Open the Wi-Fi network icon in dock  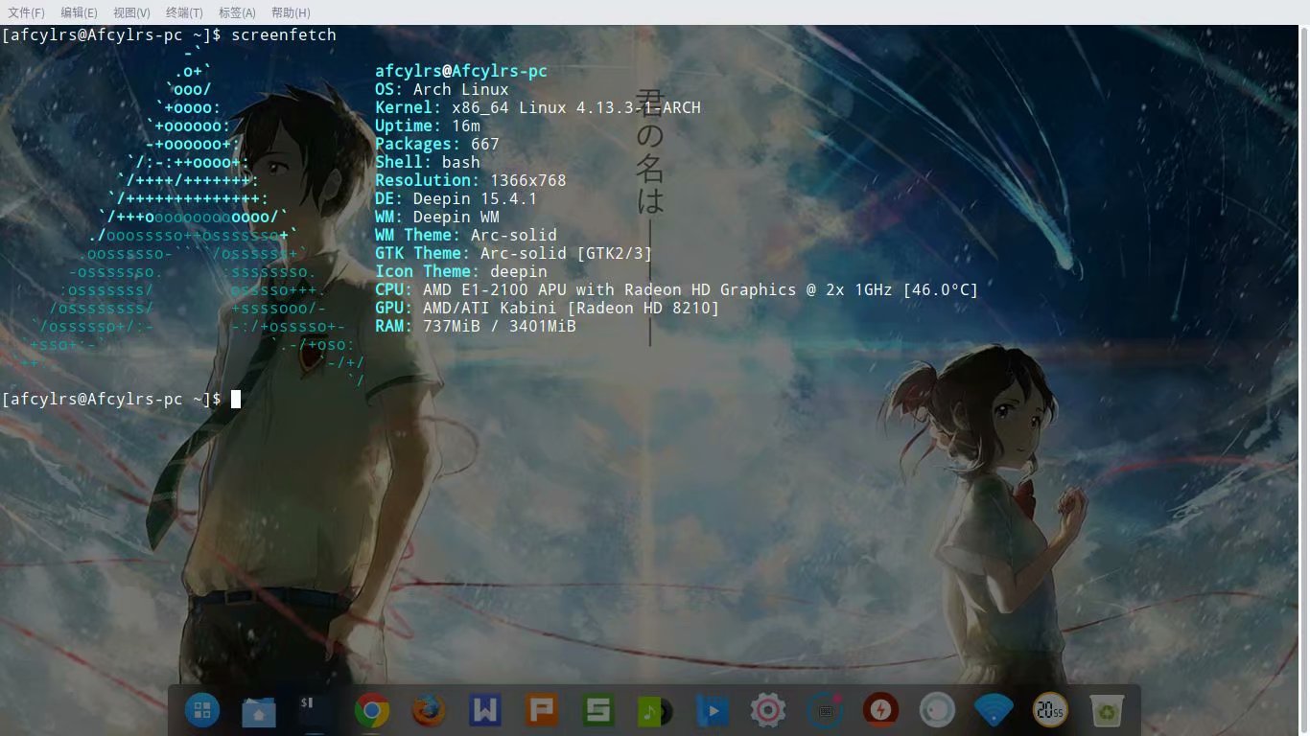coord(994,710)
